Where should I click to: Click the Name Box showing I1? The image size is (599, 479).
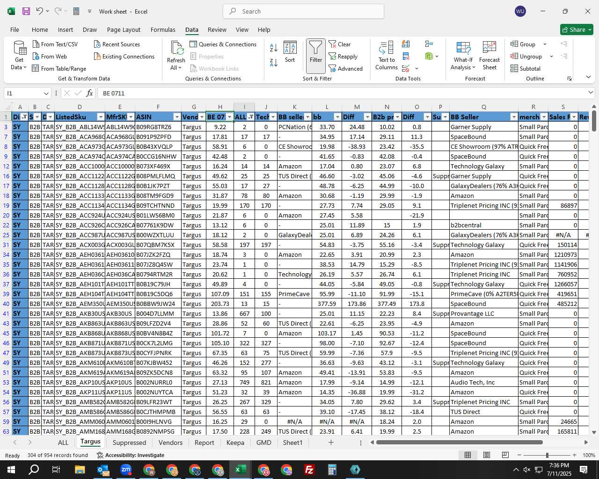[27, 93]
